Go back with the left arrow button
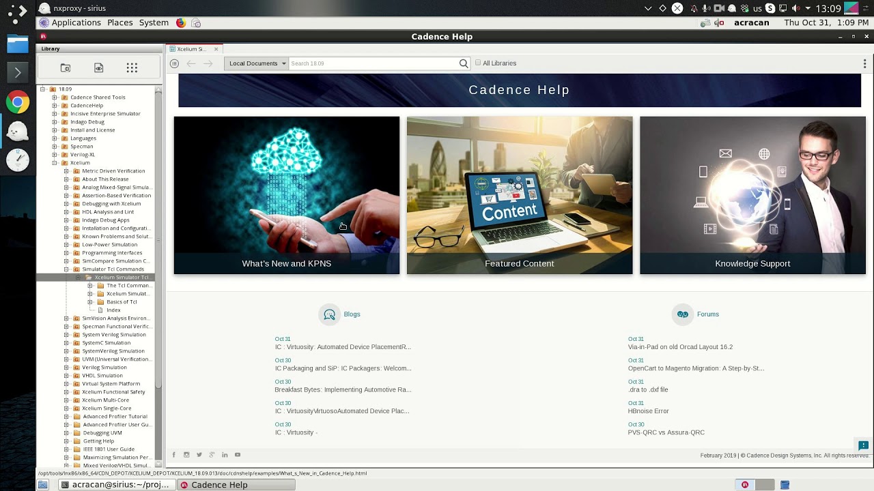This screenshot has height=491, width=874. pos(191,63)
